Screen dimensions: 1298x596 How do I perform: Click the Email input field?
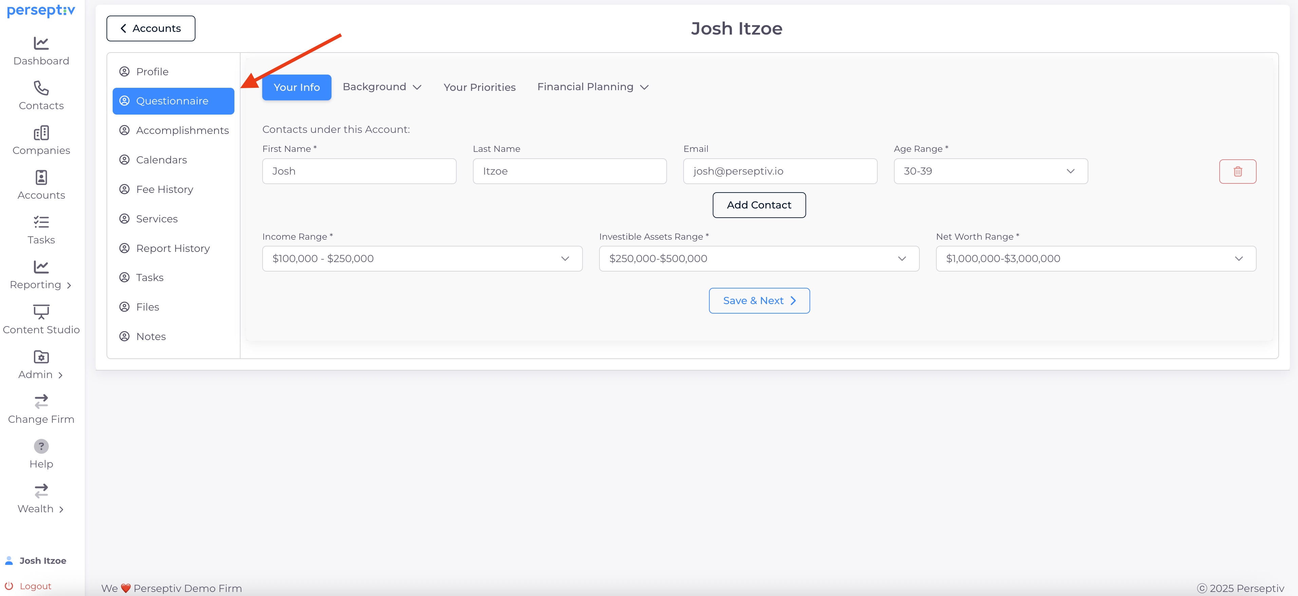coord(780,171)
